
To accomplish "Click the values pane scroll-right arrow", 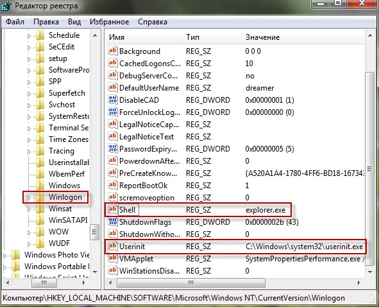I will (x=359, y=283).
